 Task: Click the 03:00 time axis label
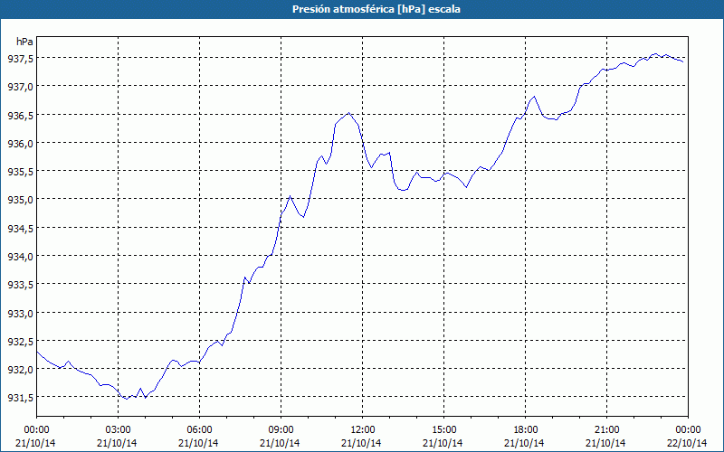click(118, 430)
